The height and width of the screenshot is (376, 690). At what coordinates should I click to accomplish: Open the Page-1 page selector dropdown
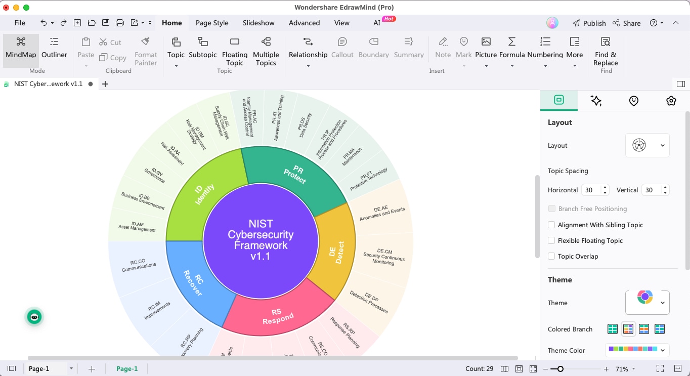(71, 368)
